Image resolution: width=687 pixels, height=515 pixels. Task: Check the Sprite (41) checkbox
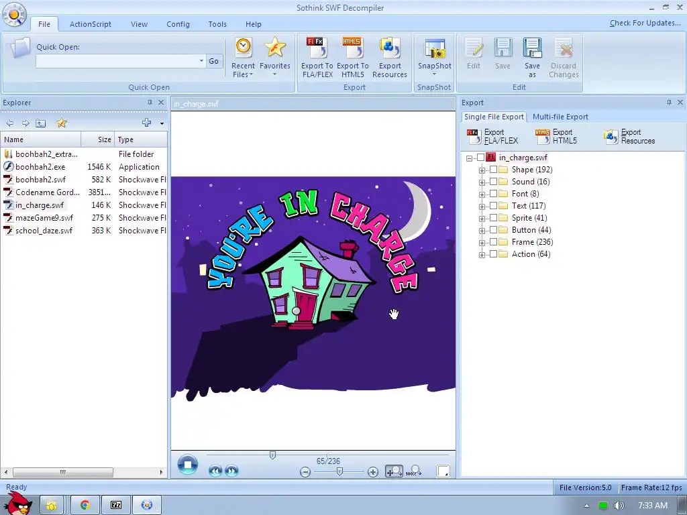pyautogui.click(x=493, y=218)
